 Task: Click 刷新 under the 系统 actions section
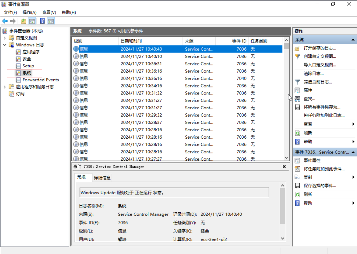pyautogui.click(x=308, y=133)
